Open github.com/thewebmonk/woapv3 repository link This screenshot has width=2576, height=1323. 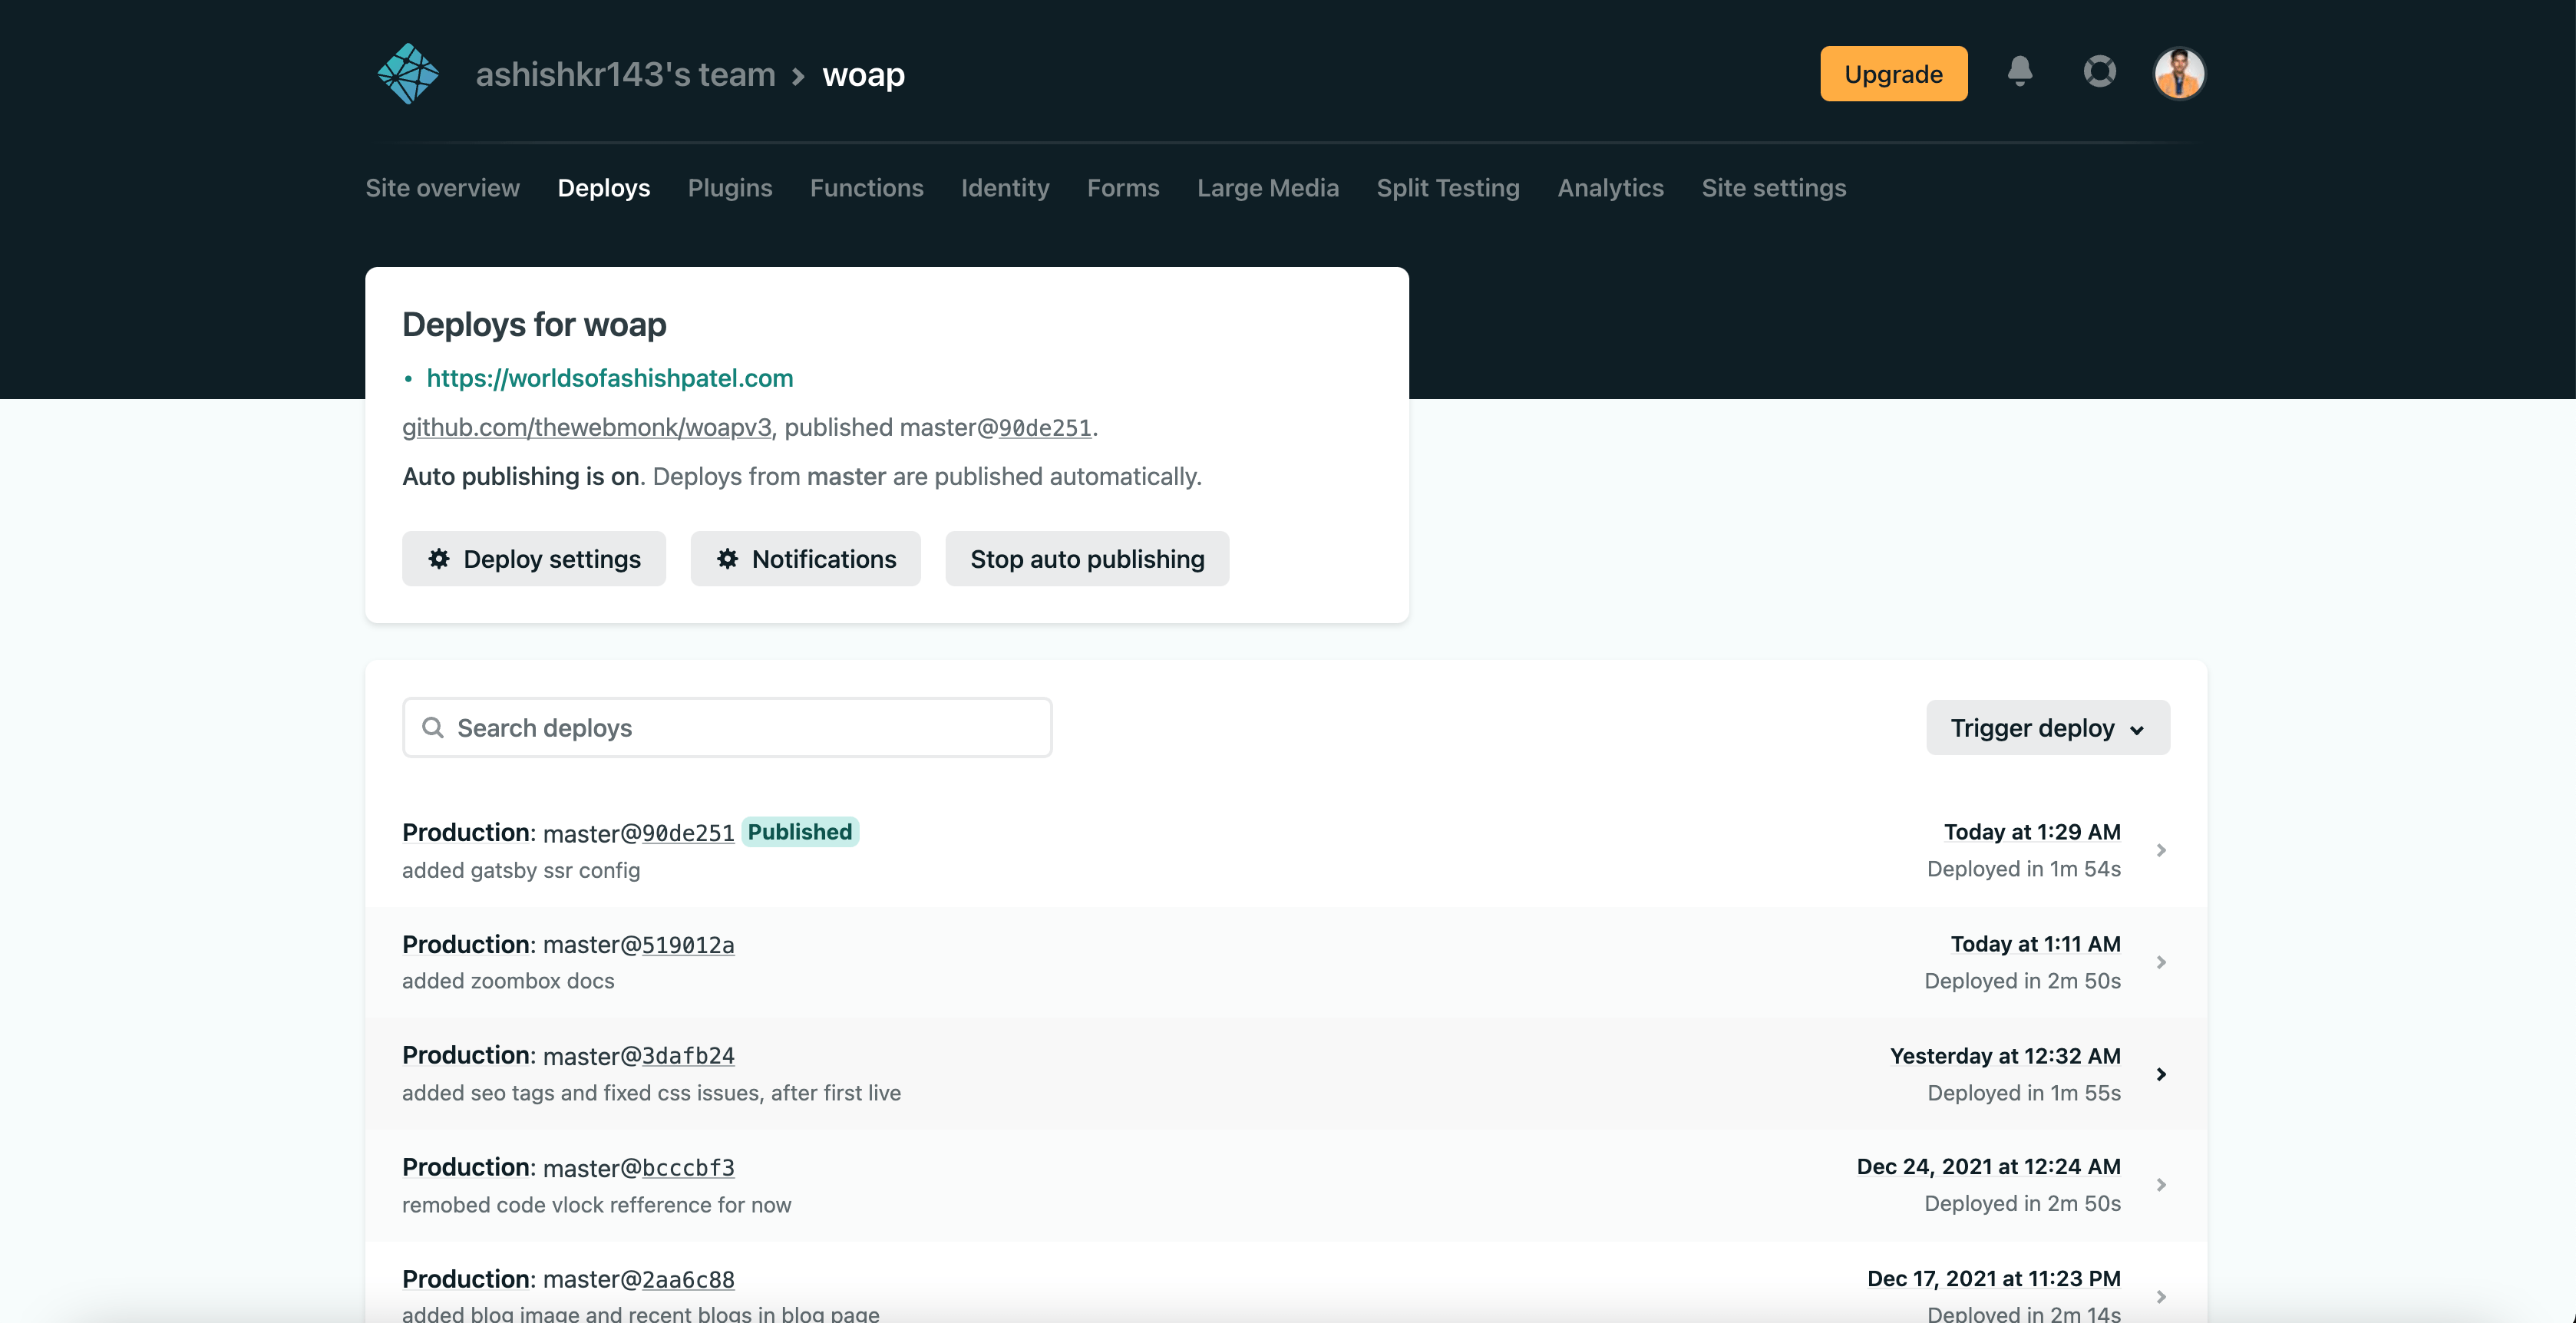click(x=586, y=428)
